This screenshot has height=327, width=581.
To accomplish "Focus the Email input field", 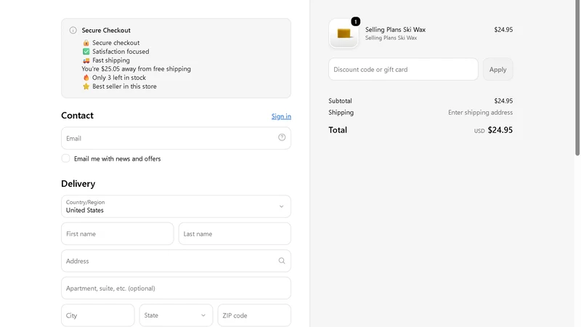I will click(176, 138).
